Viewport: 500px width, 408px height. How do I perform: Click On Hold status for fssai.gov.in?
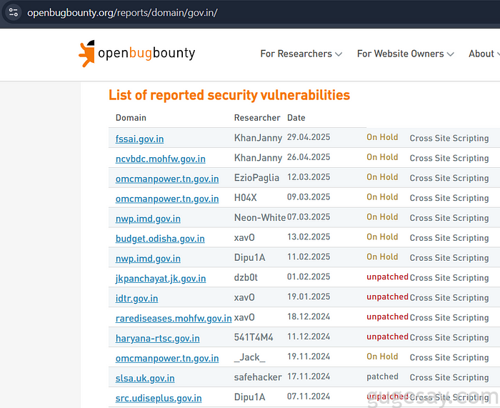click(382, 137)
